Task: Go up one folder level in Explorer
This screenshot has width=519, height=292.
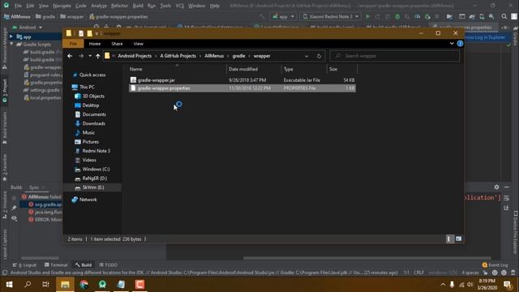Action: [x=97, y=56]
